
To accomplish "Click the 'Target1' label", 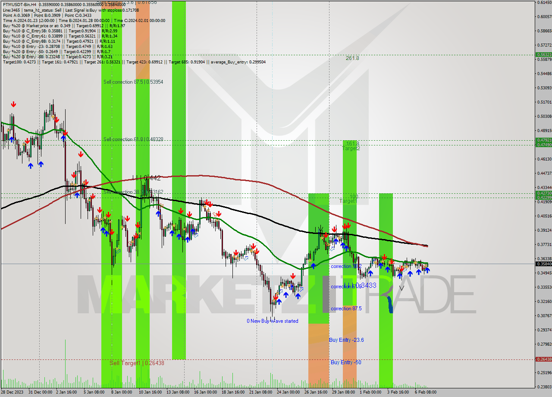I will tap(348, 201).
